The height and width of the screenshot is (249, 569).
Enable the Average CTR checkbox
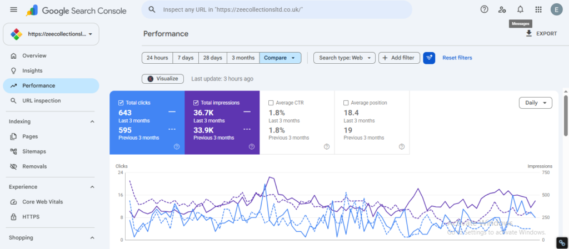(271, 103)
